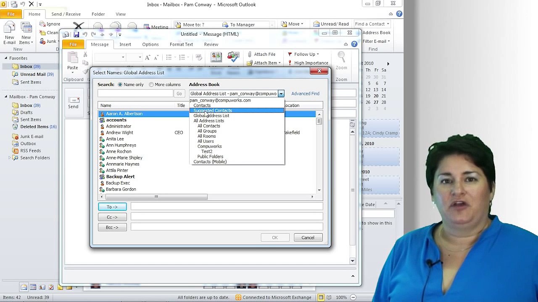Expand the Search Folders node
538x302 pixels.
pos(10,158)
